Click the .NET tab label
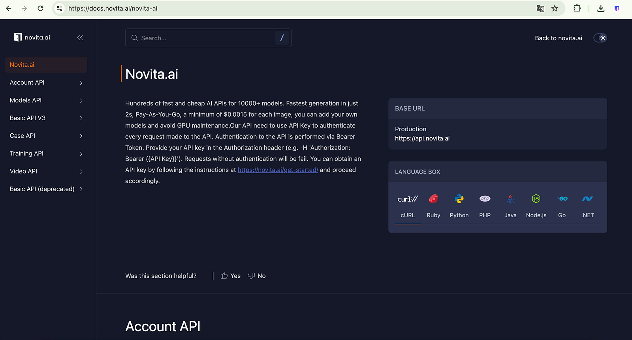The image size is (632, 340). [x=587, y=215]
